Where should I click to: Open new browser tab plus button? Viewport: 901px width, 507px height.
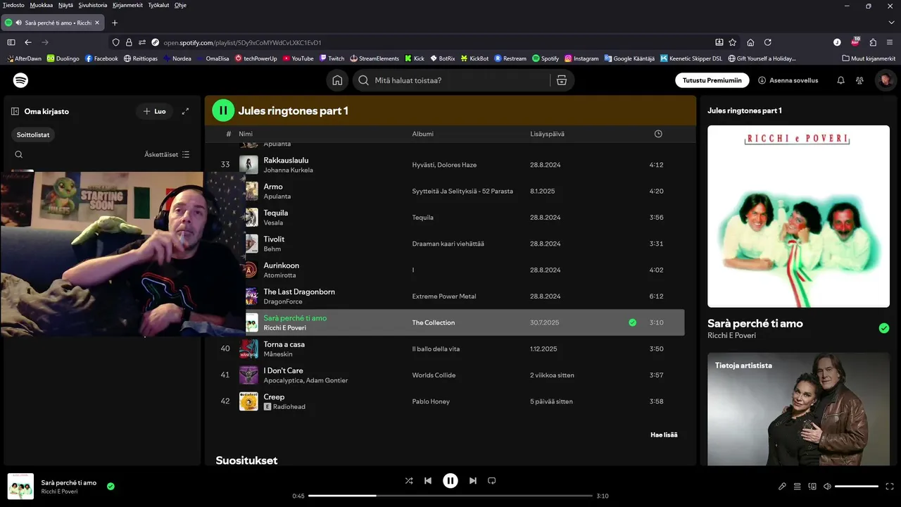pos(115,23)
